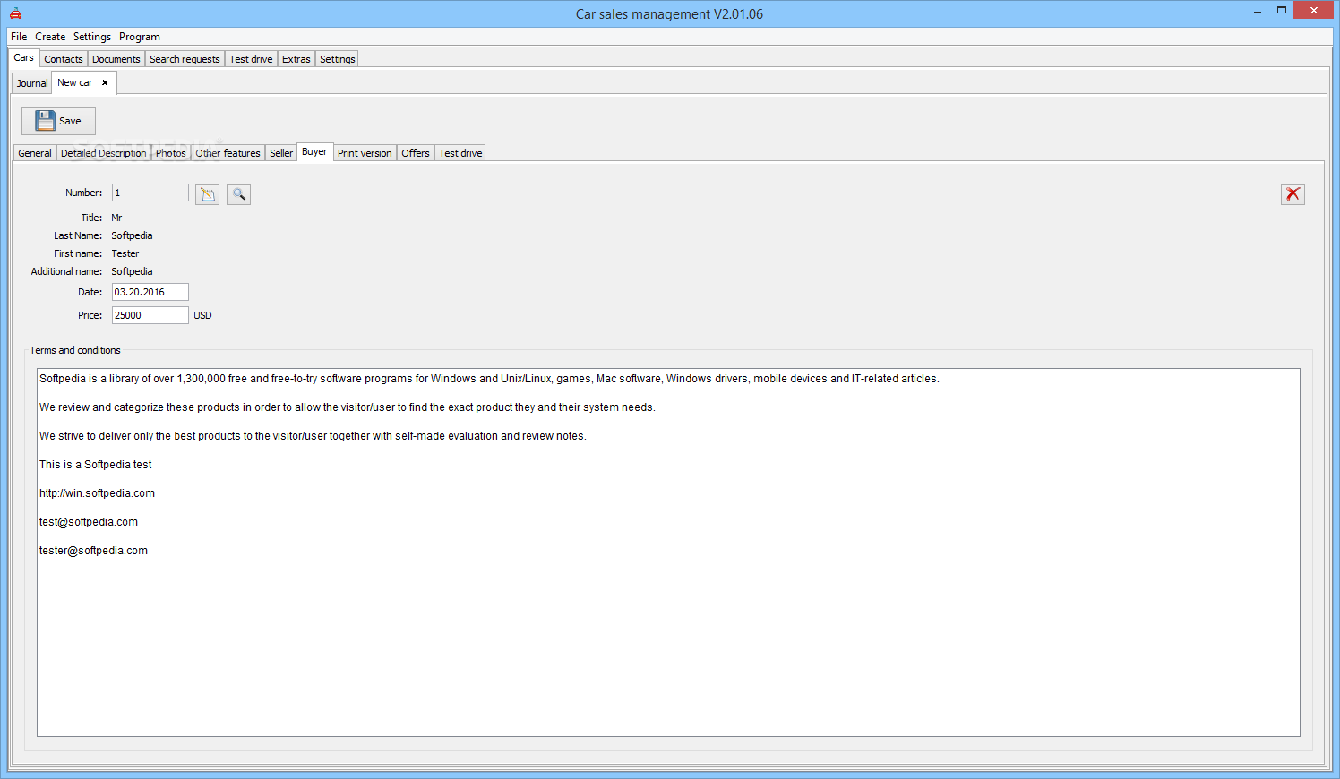
Task: Switch to the Contacts tab
Action: tap(64, 59)
